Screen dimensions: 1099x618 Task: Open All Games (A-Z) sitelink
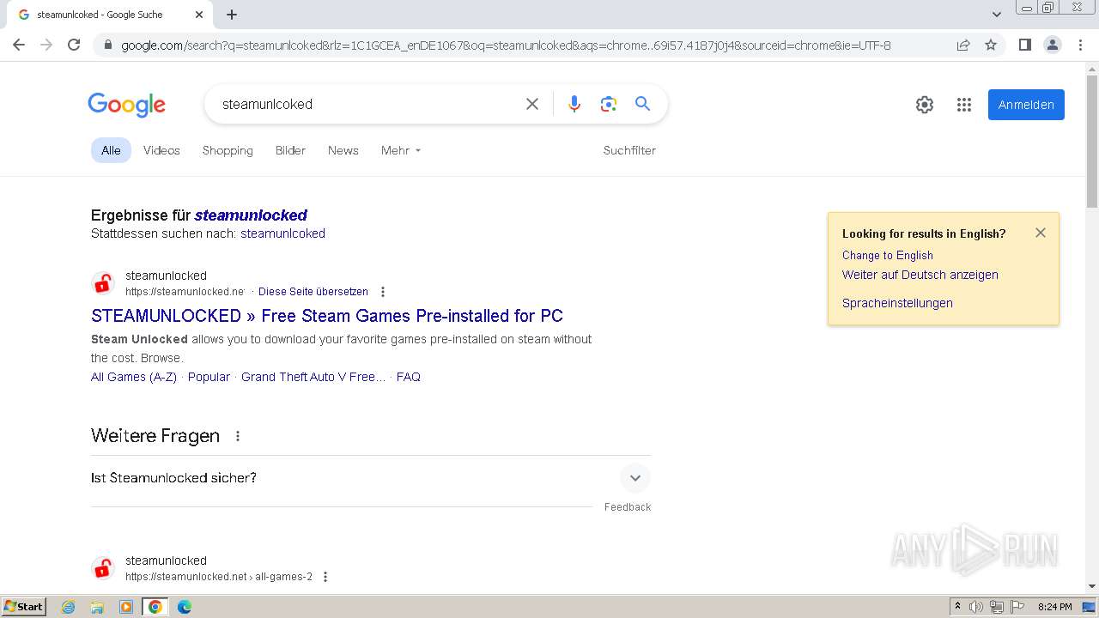134,377
